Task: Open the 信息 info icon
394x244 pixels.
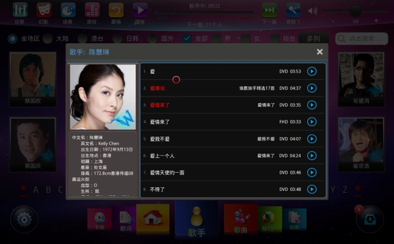Action: 20,10
